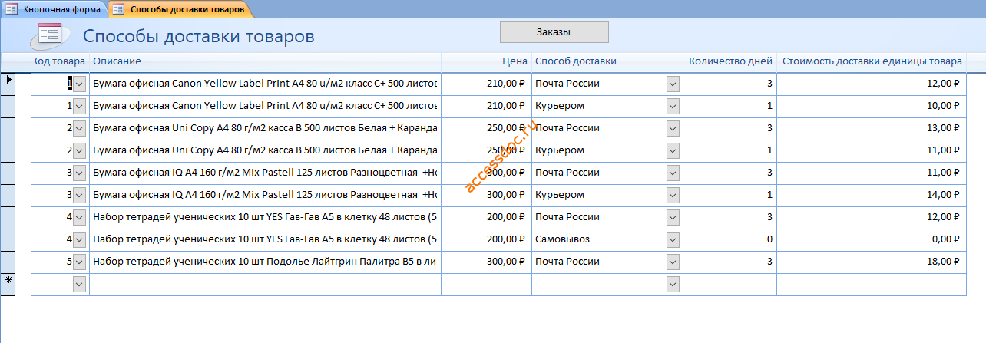986x343 pixels.
Task: Expand delivery method dropdown in row costing 13,00 ₽
Action: pos(673,128)
